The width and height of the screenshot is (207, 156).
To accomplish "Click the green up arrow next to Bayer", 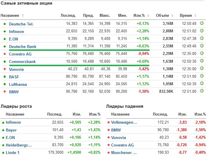I will (3, 130).
